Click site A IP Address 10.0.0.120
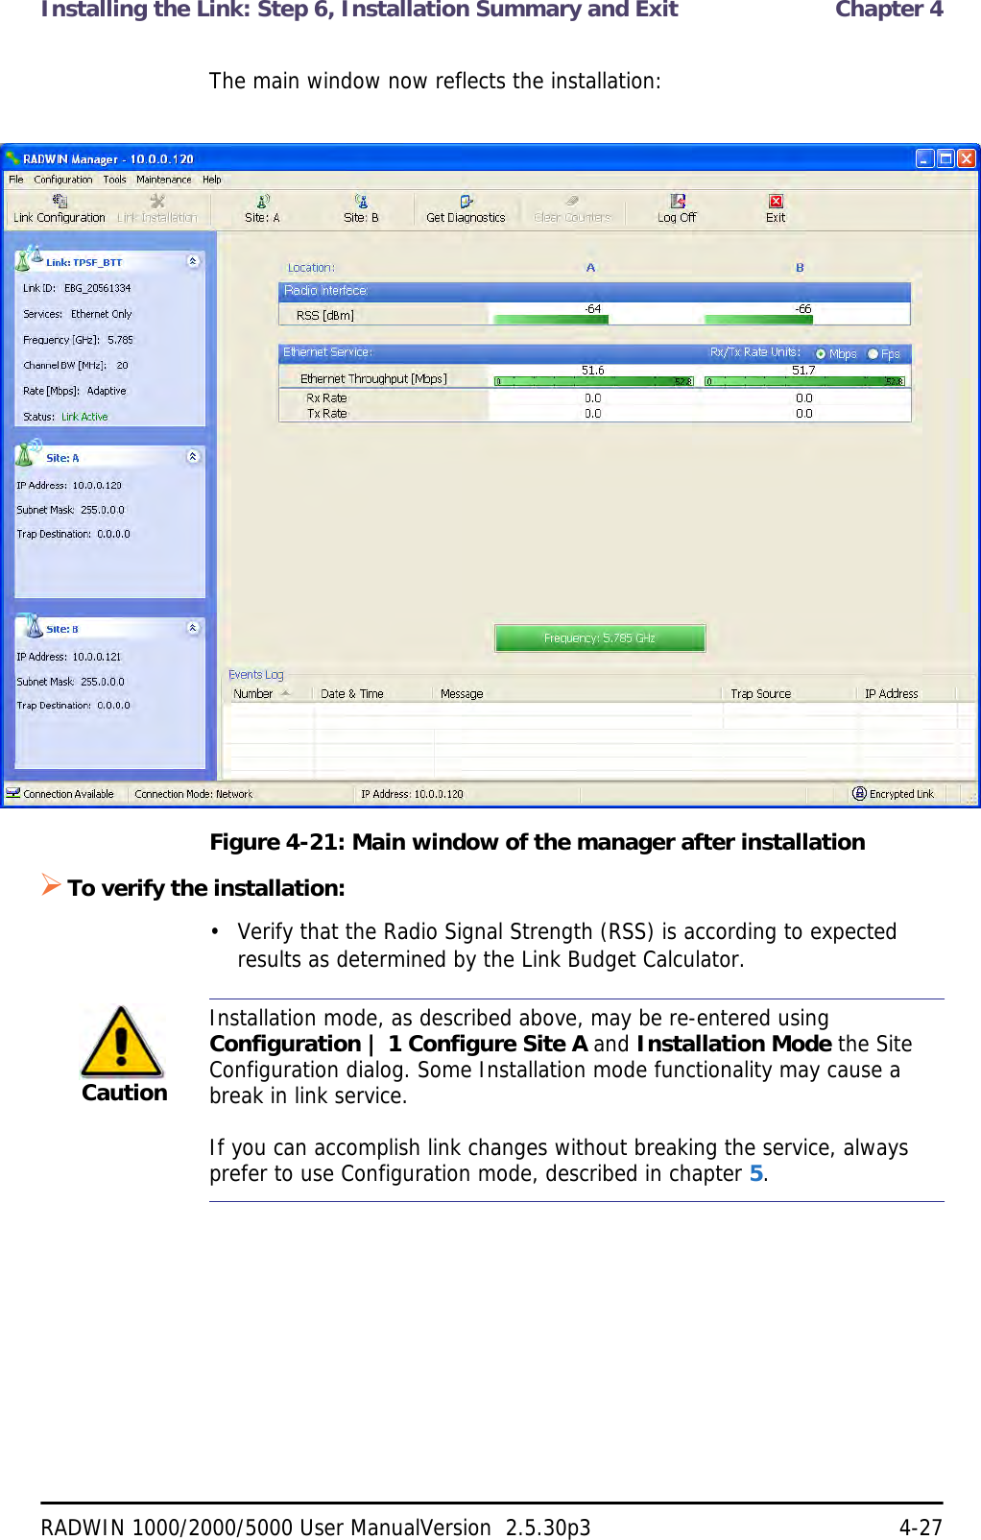Viewport: 981px width, 1540px height. pos(97,485)
